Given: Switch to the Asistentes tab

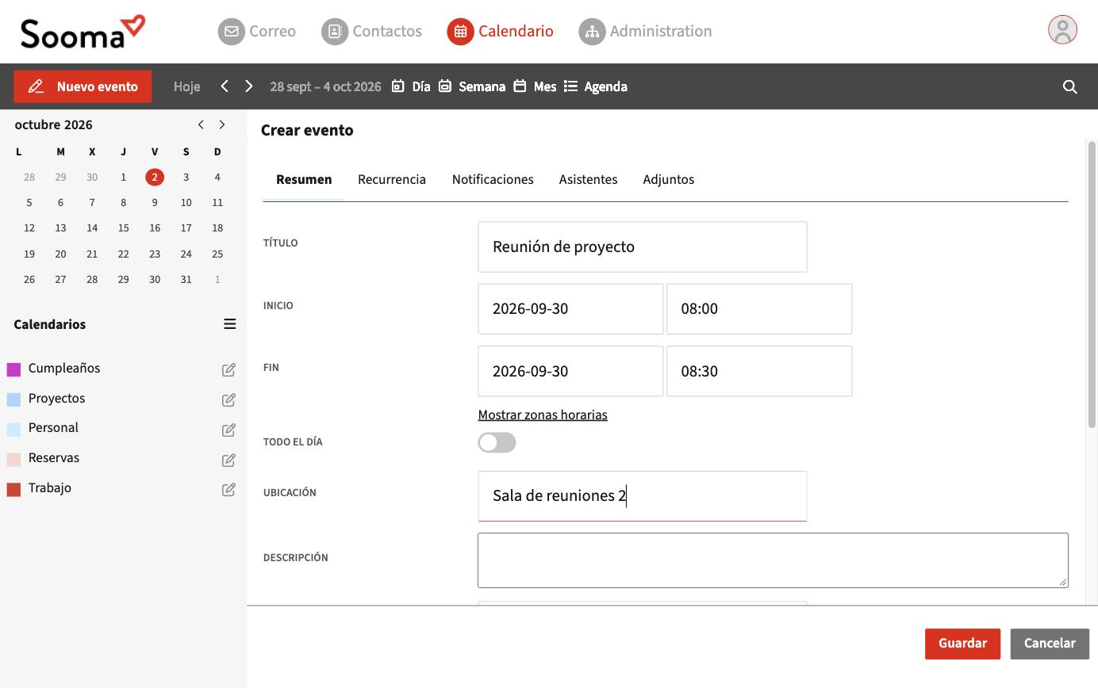Looking at the screenshot, I should (x=588, y=180).
